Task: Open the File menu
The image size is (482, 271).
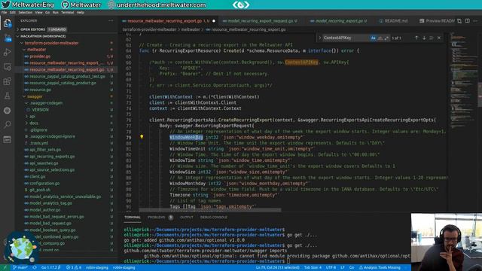Action: pyautogui.click(x=4, y=13)
